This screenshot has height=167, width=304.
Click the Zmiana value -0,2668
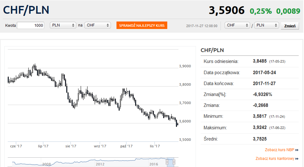[x=260, y=105]
